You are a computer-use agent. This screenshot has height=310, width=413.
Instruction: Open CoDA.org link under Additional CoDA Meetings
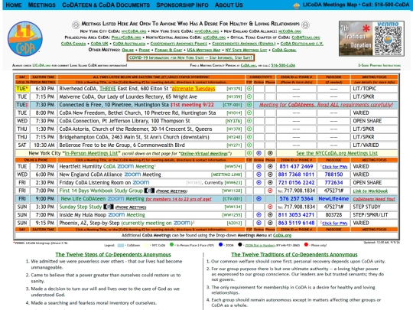[281, 235]
